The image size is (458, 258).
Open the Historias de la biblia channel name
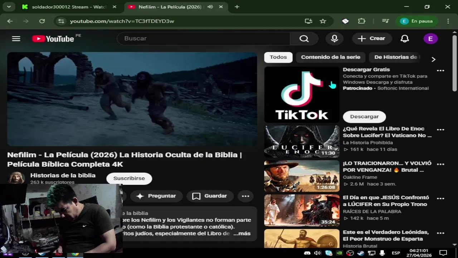(x=63, y=175)
